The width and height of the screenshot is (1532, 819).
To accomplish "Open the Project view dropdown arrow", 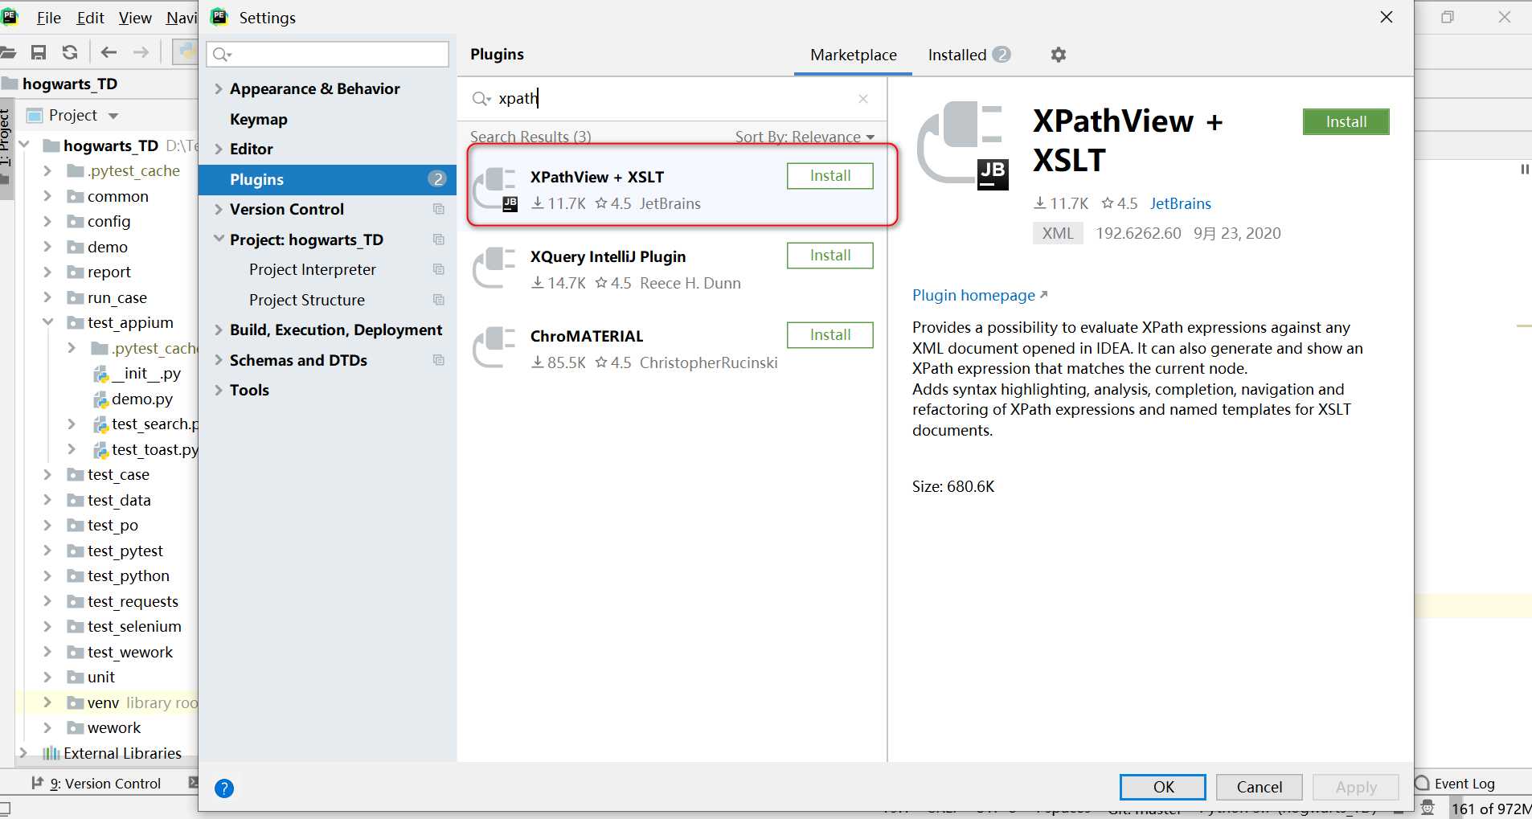I will 113,116.
